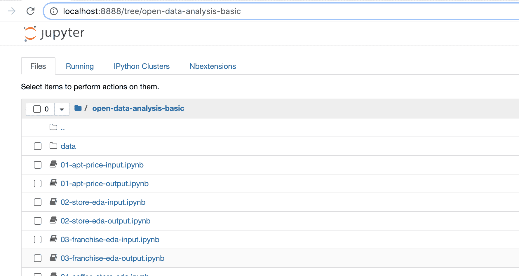
Task: Click the browser forward arrow
Action: pos(12,11)
